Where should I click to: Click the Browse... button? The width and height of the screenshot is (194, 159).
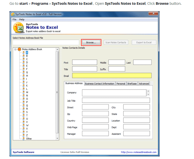point(91,43)
